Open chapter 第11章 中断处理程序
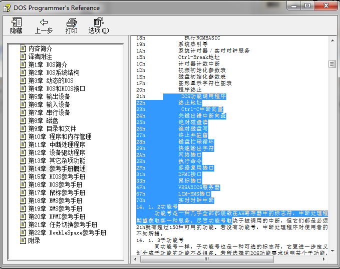Viewport: 340px width, 269px height. pyautogui.click(x=57, y=144)
